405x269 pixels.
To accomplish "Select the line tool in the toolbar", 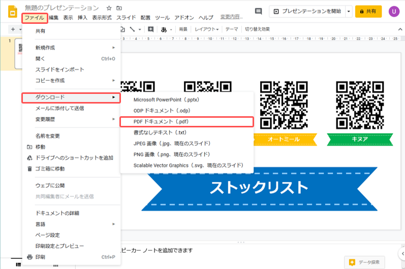I will click(x=132, y=29).
